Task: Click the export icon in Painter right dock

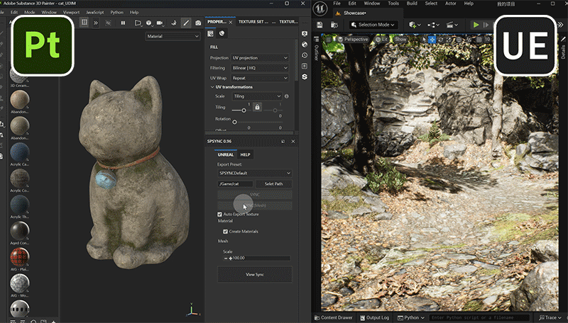Action: tap(305, 66)
